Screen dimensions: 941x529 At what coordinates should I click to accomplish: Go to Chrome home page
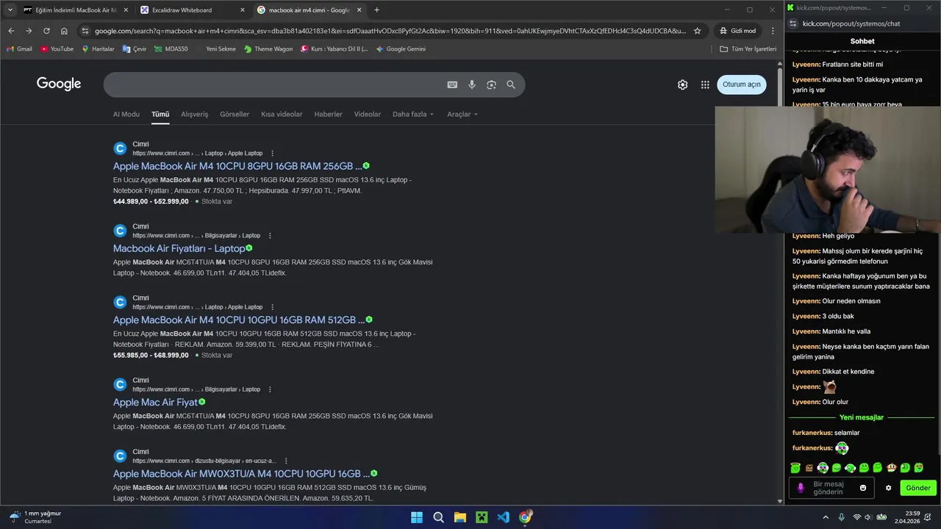point(64,31)
